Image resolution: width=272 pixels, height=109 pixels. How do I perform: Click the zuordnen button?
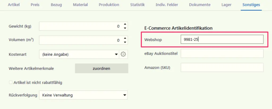(x=101, y=68)
